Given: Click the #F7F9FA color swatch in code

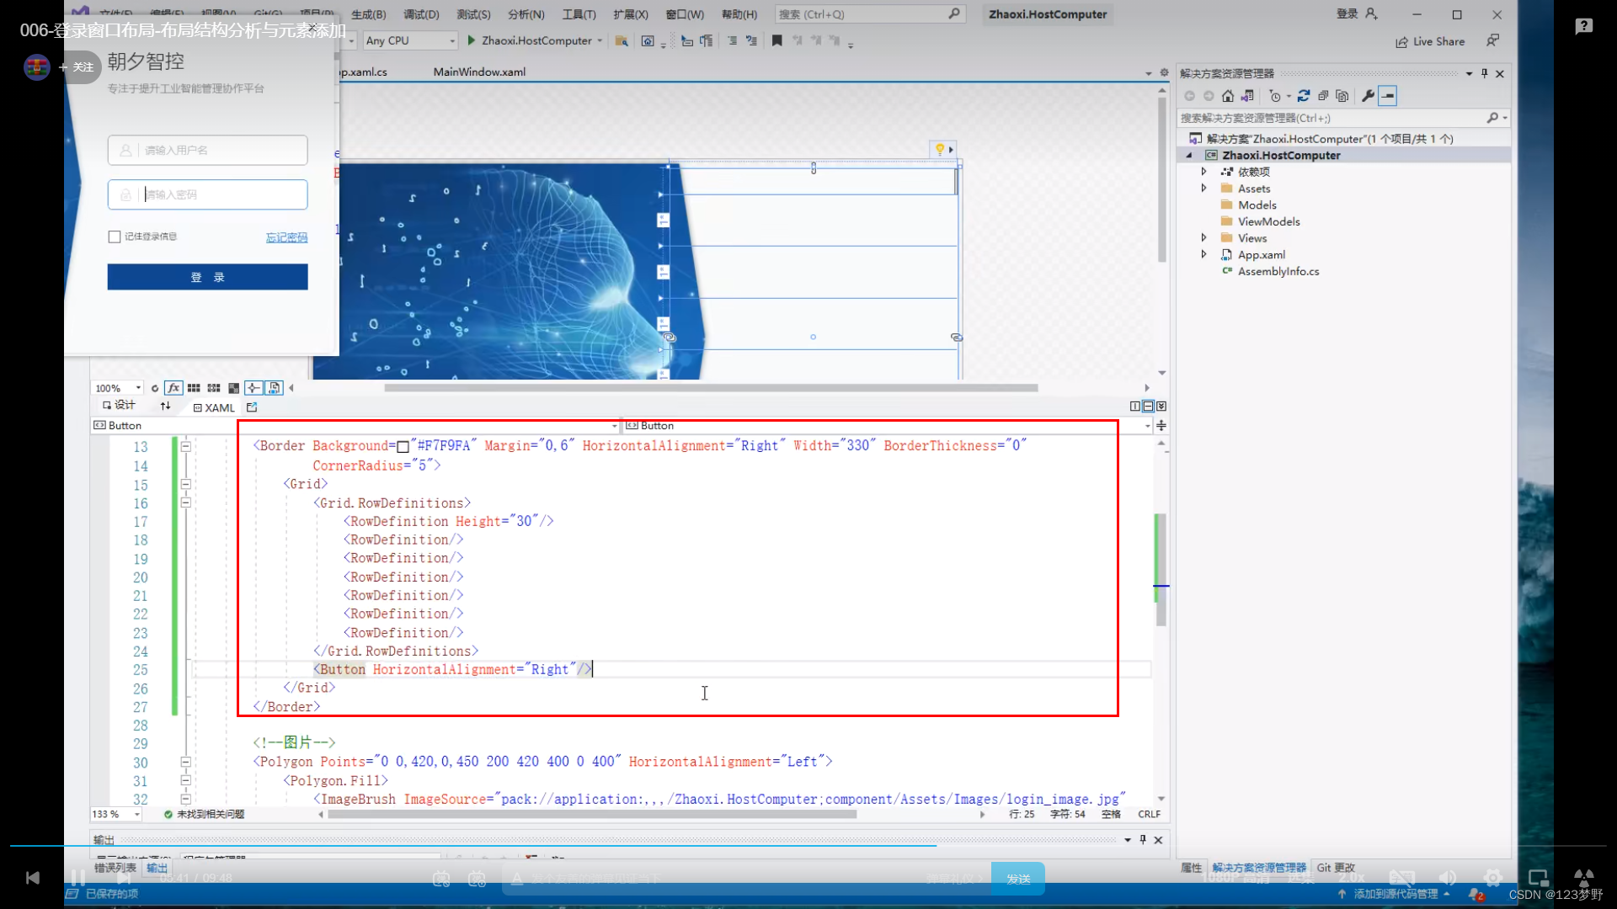Looking at the screenshot, I should point(403,447).
